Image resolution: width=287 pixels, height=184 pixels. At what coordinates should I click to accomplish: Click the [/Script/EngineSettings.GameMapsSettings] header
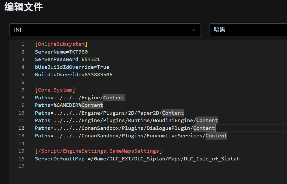coord(98,151)
